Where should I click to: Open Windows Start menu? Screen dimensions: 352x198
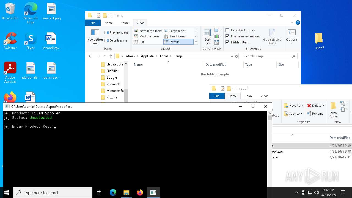(7, 193)
